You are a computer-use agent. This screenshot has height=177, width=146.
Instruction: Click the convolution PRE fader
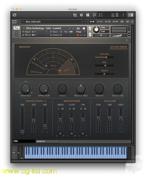[x=22, y=132]
